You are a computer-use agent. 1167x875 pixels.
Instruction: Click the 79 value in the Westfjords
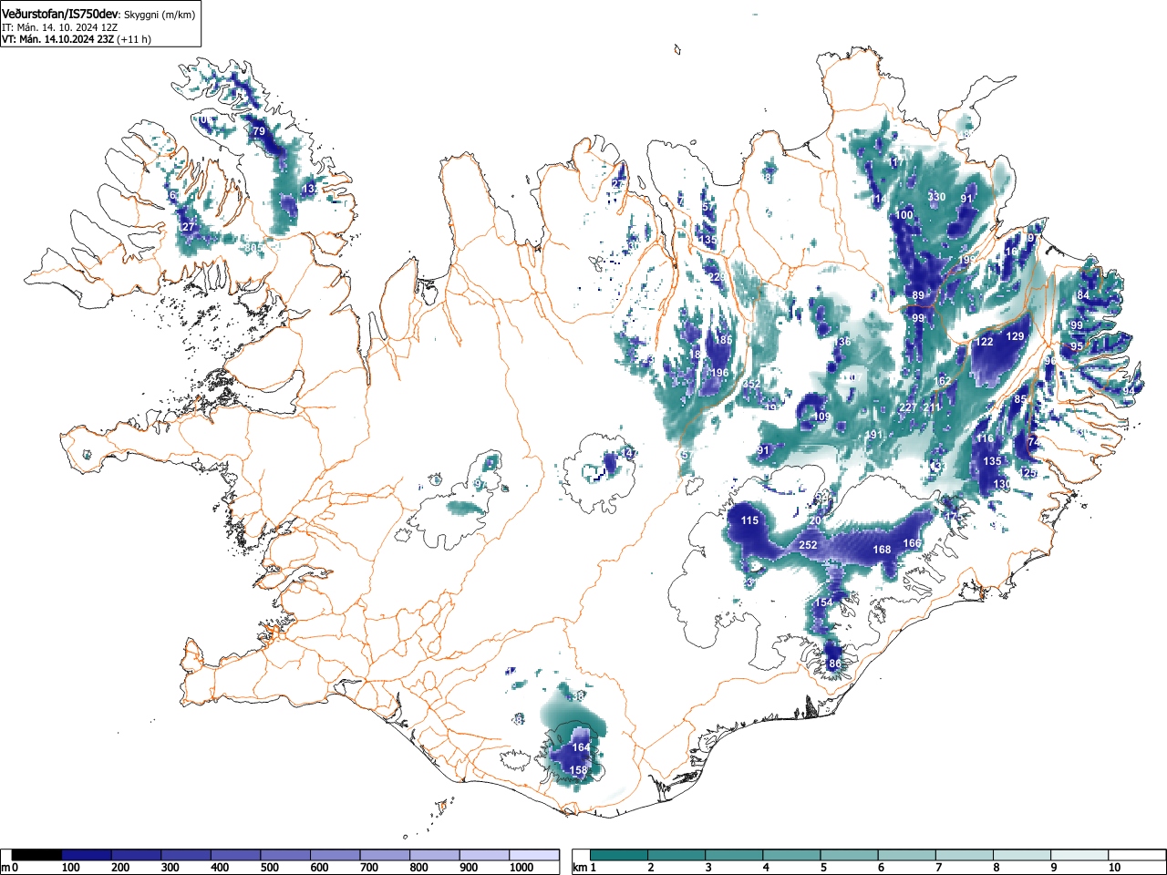click(x=258, y=132)
